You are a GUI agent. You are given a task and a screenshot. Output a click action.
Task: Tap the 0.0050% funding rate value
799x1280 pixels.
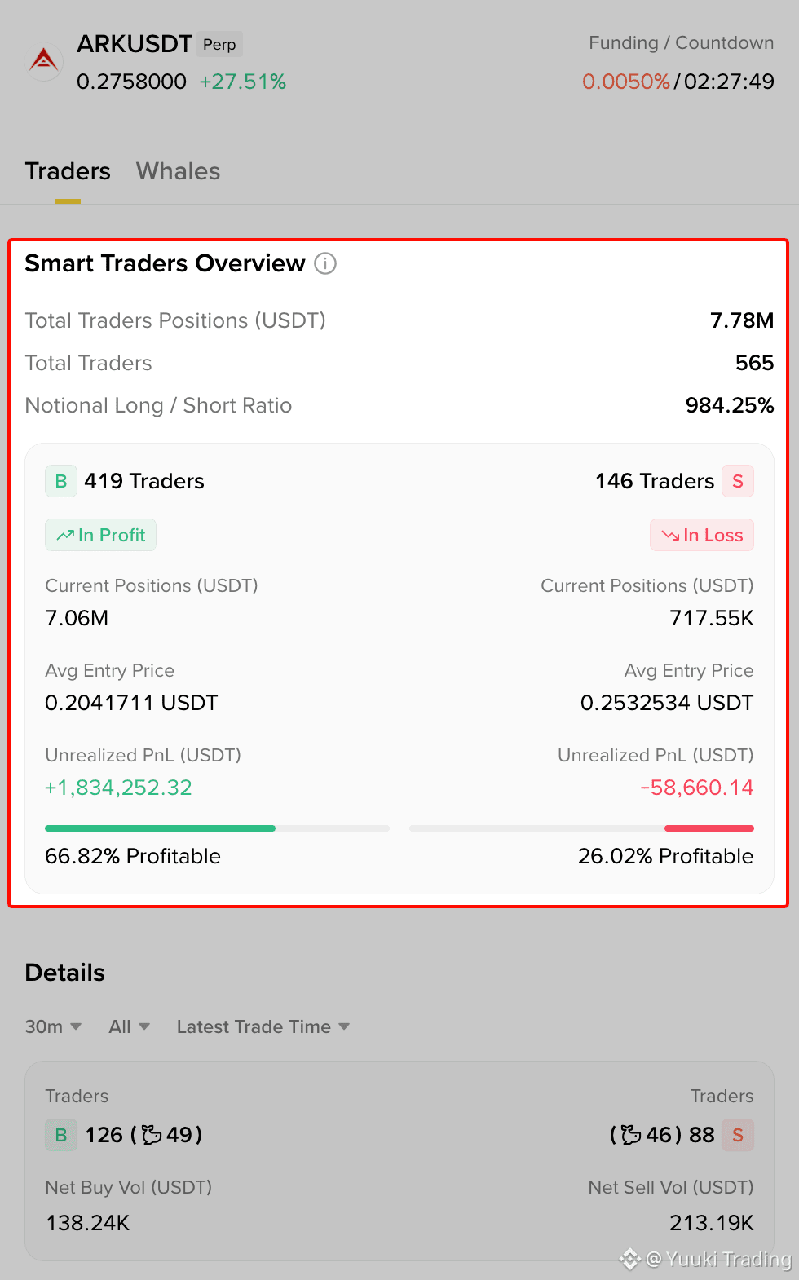point(626,82)
